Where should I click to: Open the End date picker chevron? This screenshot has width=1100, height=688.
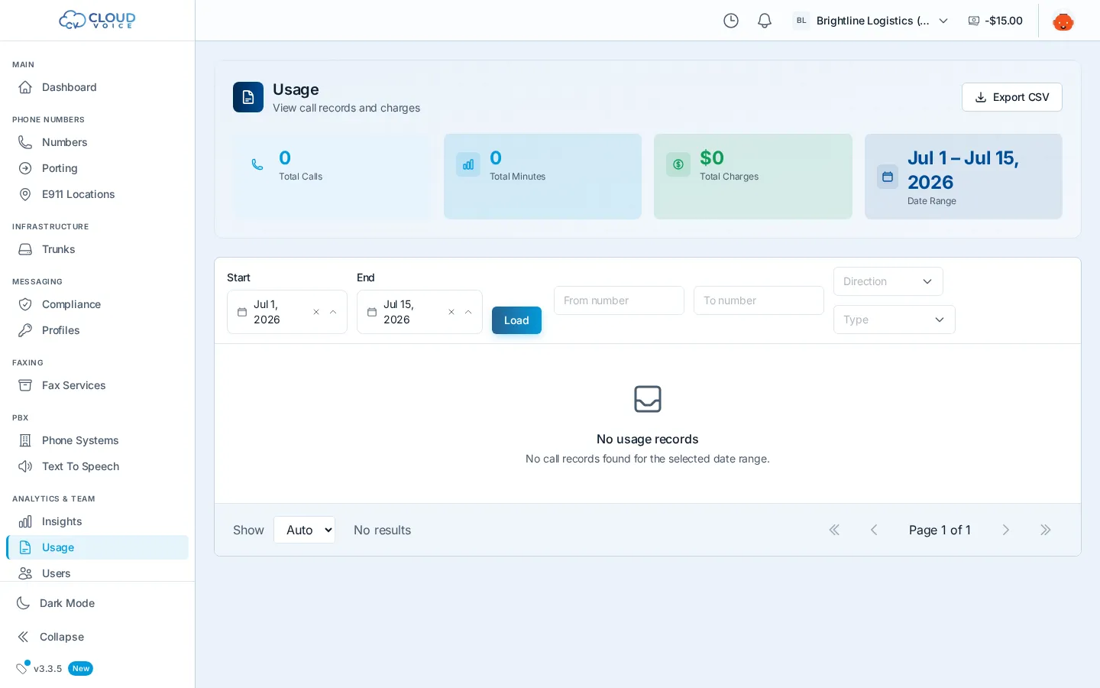click(468, 312)
